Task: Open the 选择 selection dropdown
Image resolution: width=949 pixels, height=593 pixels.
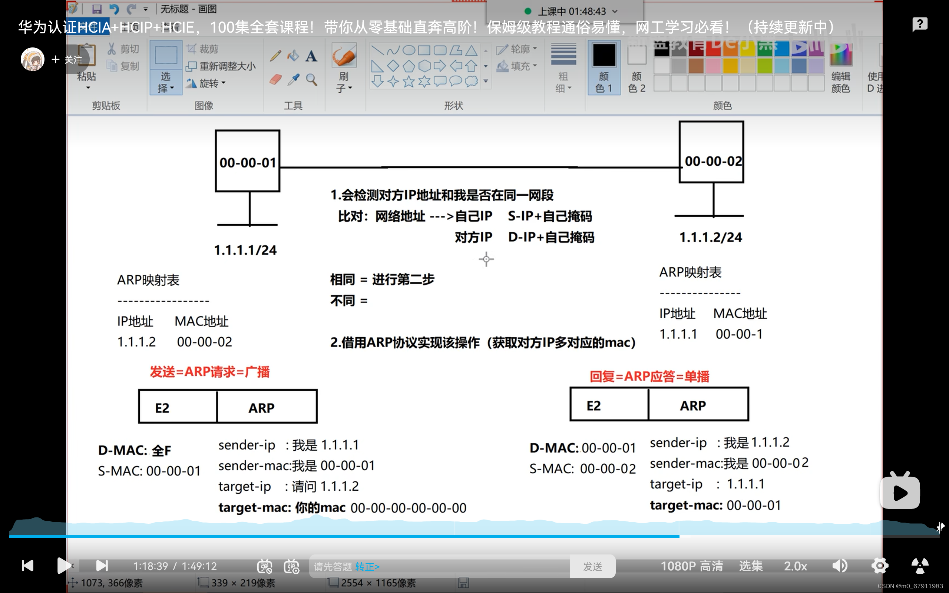Action: point(165,82)
